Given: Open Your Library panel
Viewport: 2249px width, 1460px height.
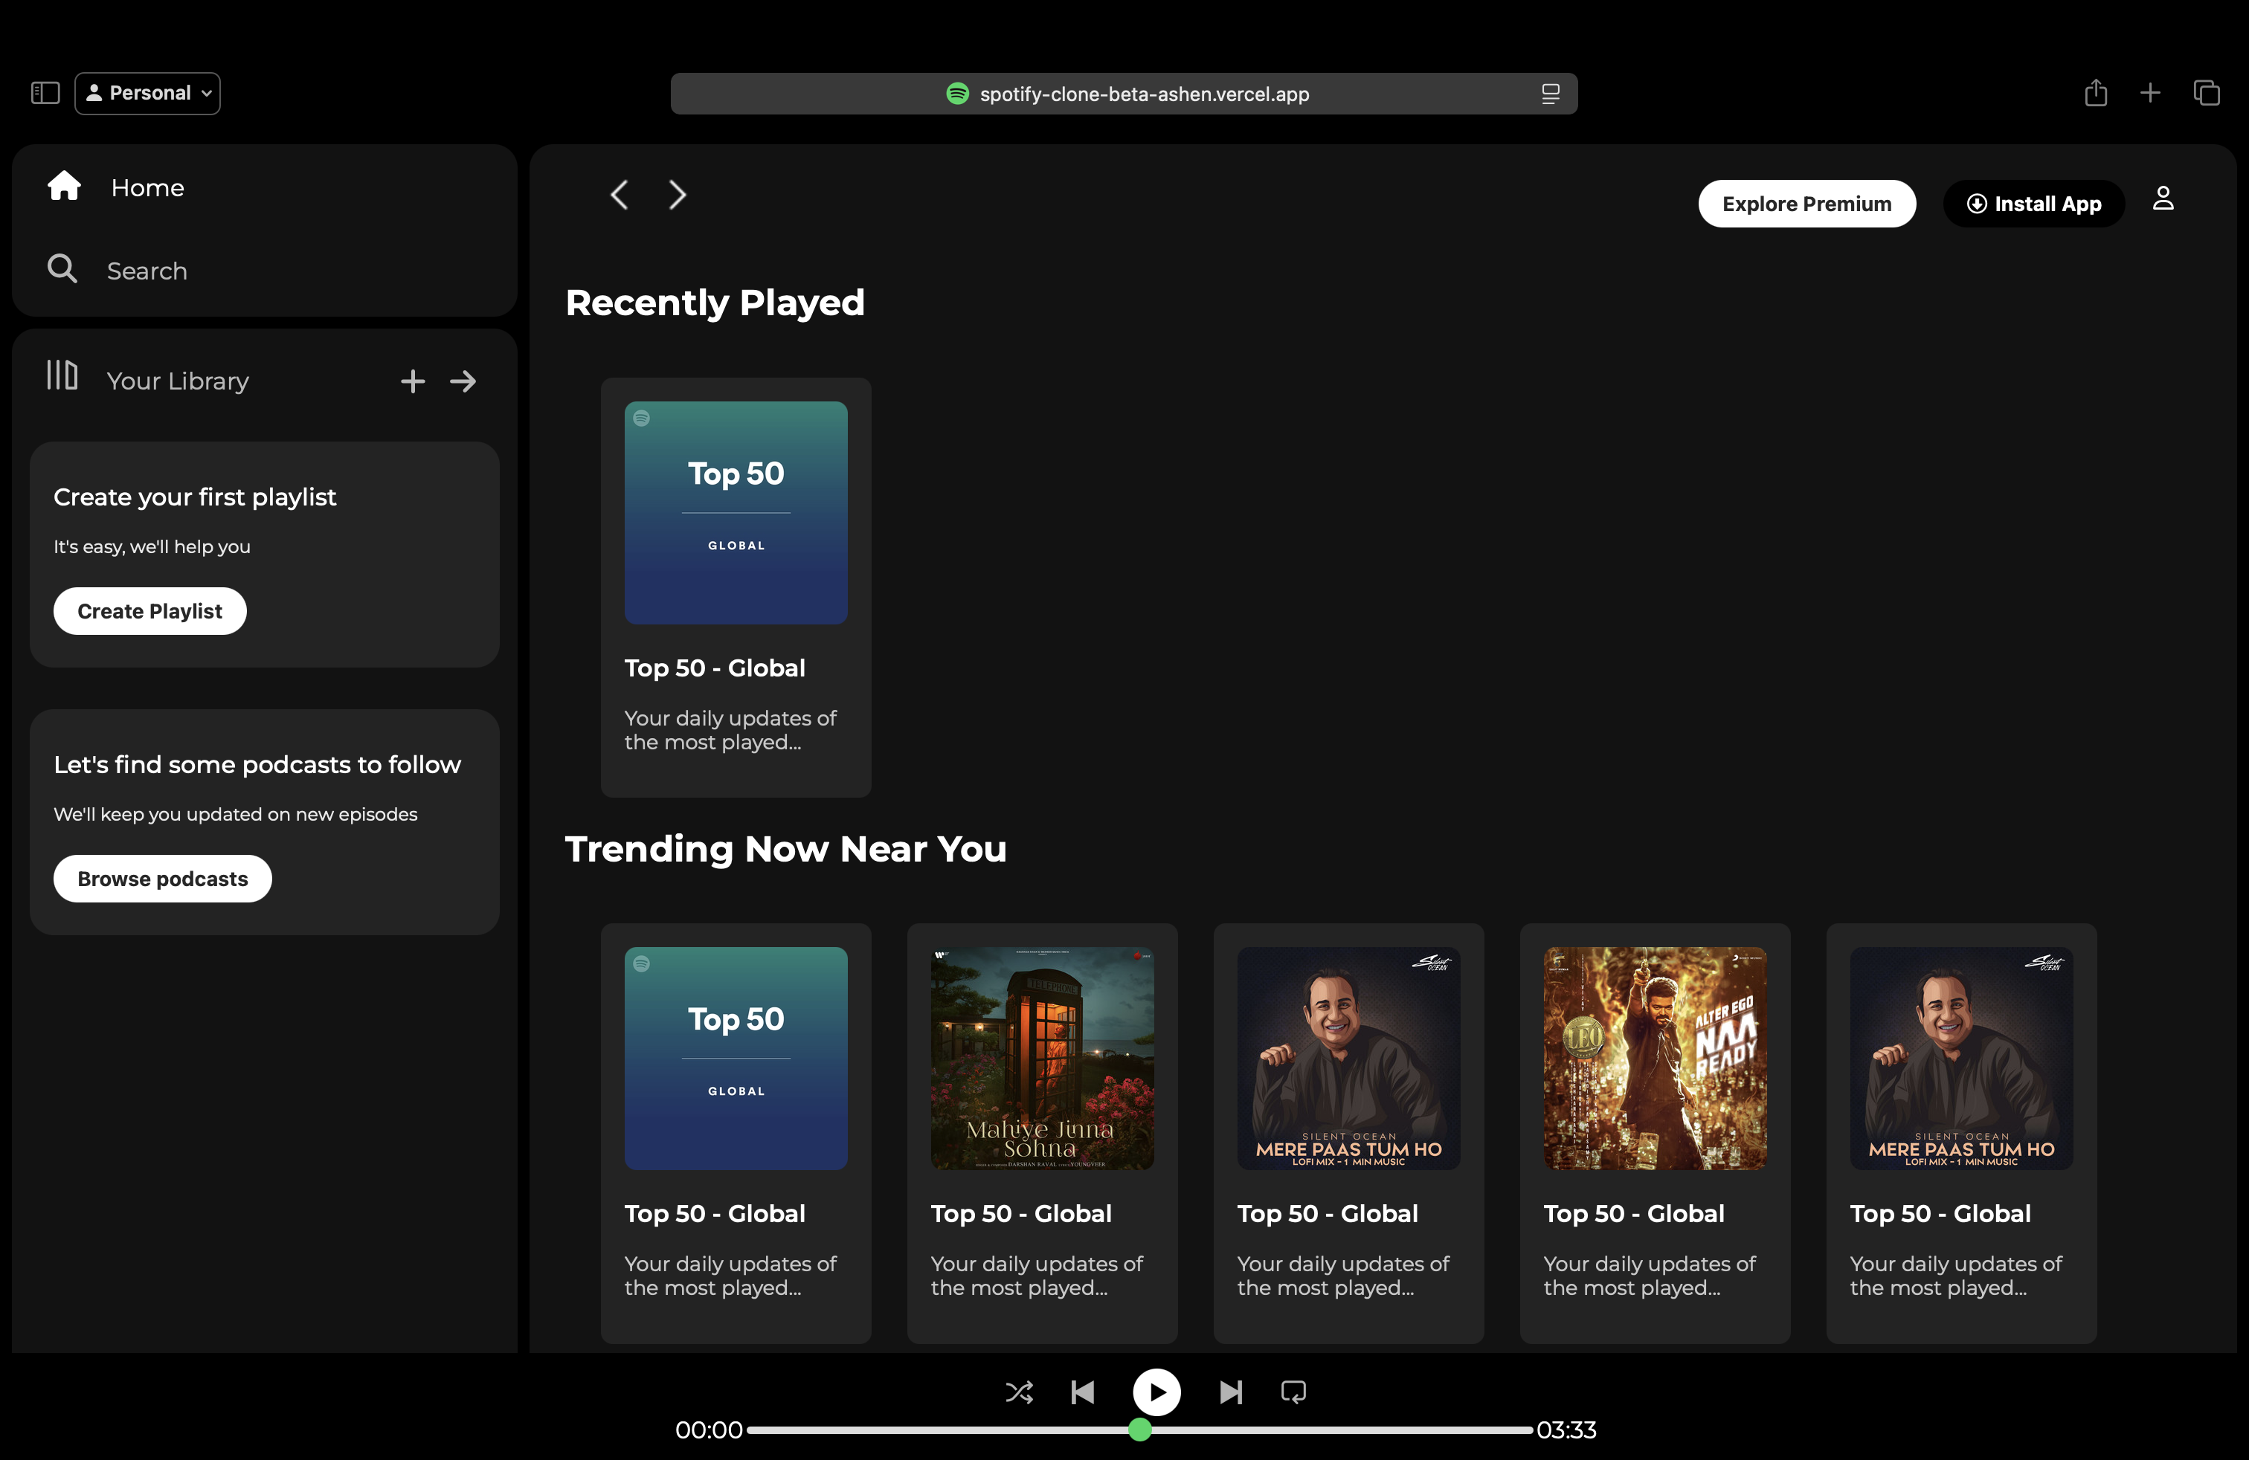Looking at the screenshot, I should pyautogui.click(x=178, y=380).
